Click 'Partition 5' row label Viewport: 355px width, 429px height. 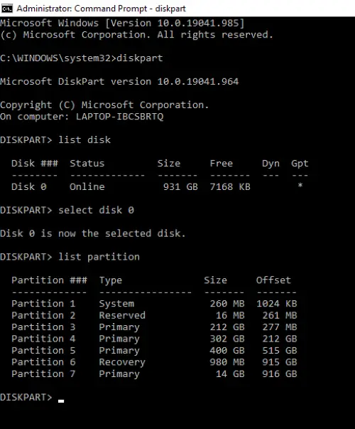(43, 351)
